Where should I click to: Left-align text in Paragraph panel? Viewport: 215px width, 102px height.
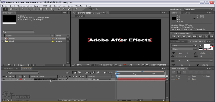click(174, 72)
